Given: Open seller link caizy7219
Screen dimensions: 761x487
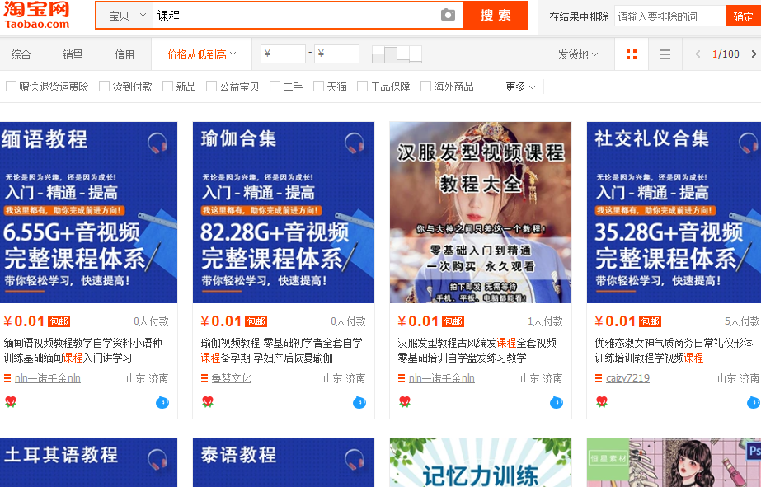Looking at the screenshot, I should 627,378.
